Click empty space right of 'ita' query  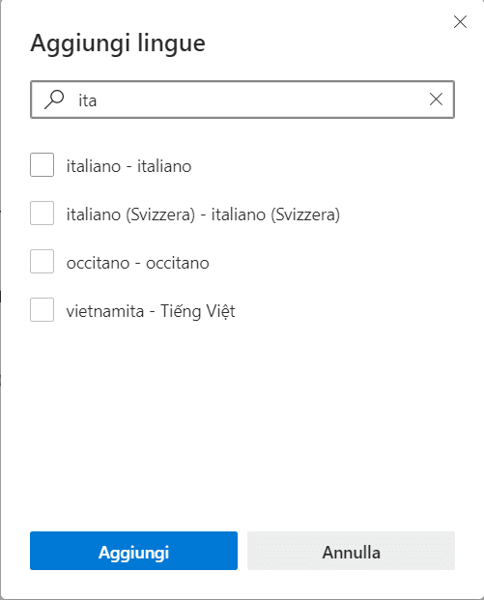tap(260, 100)
